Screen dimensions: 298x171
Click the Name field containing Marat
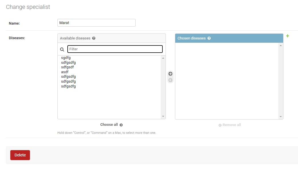click(96, 23)
